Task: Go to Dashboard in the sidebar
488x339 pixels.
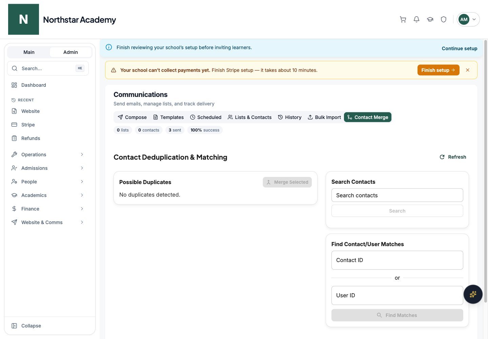Action: point(48,85)
